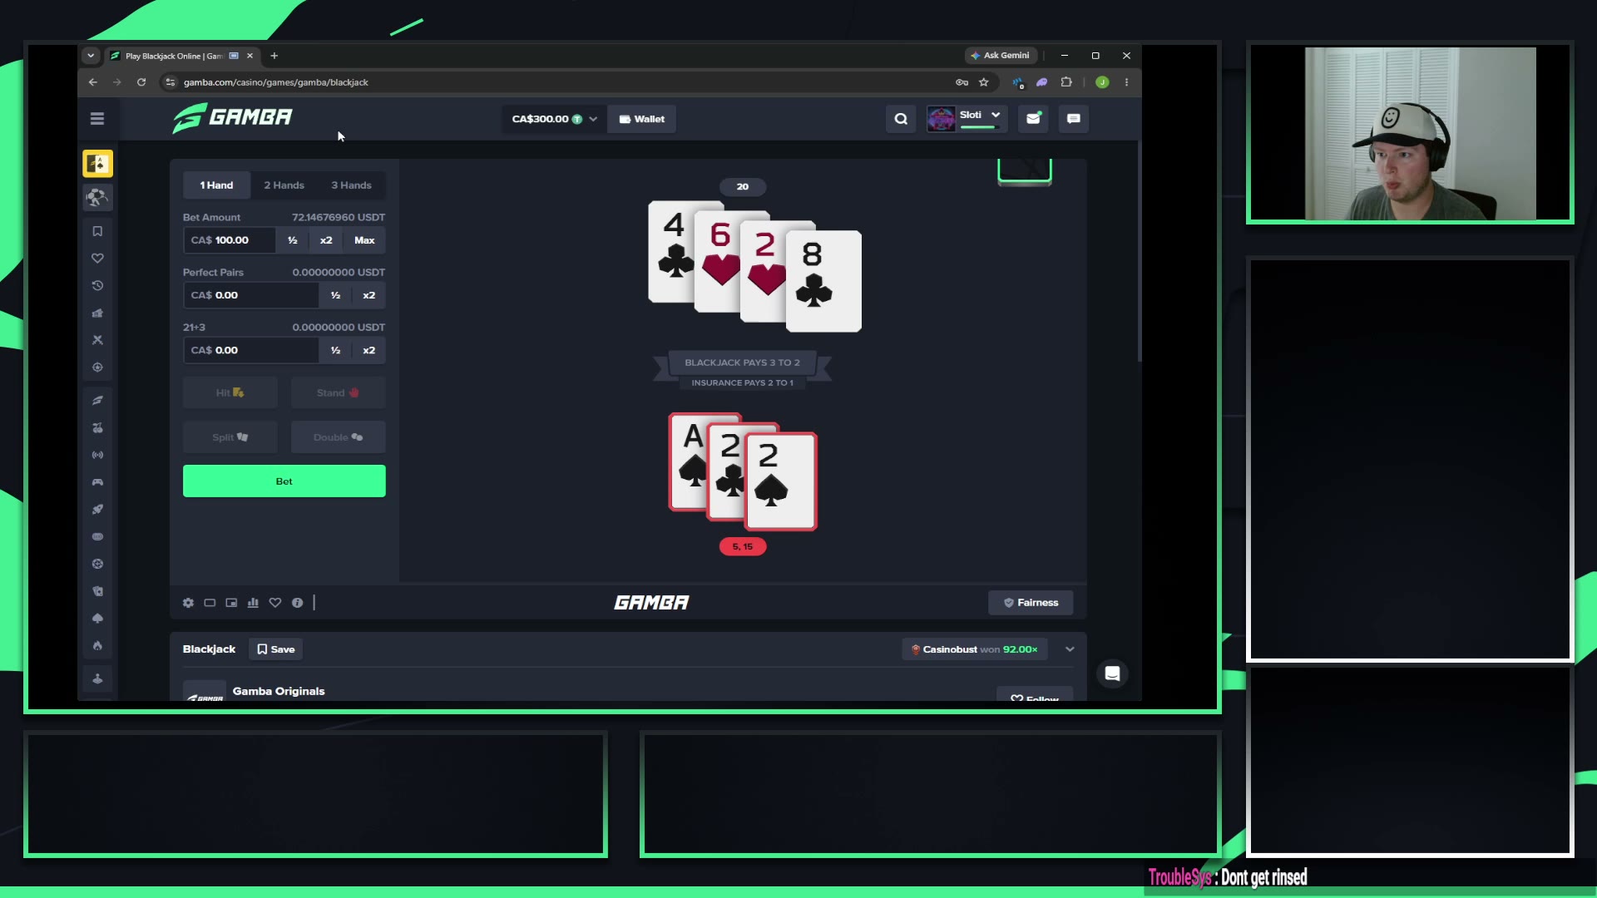
Task: Open game controller sidebar icon
Action: [97, 482]
